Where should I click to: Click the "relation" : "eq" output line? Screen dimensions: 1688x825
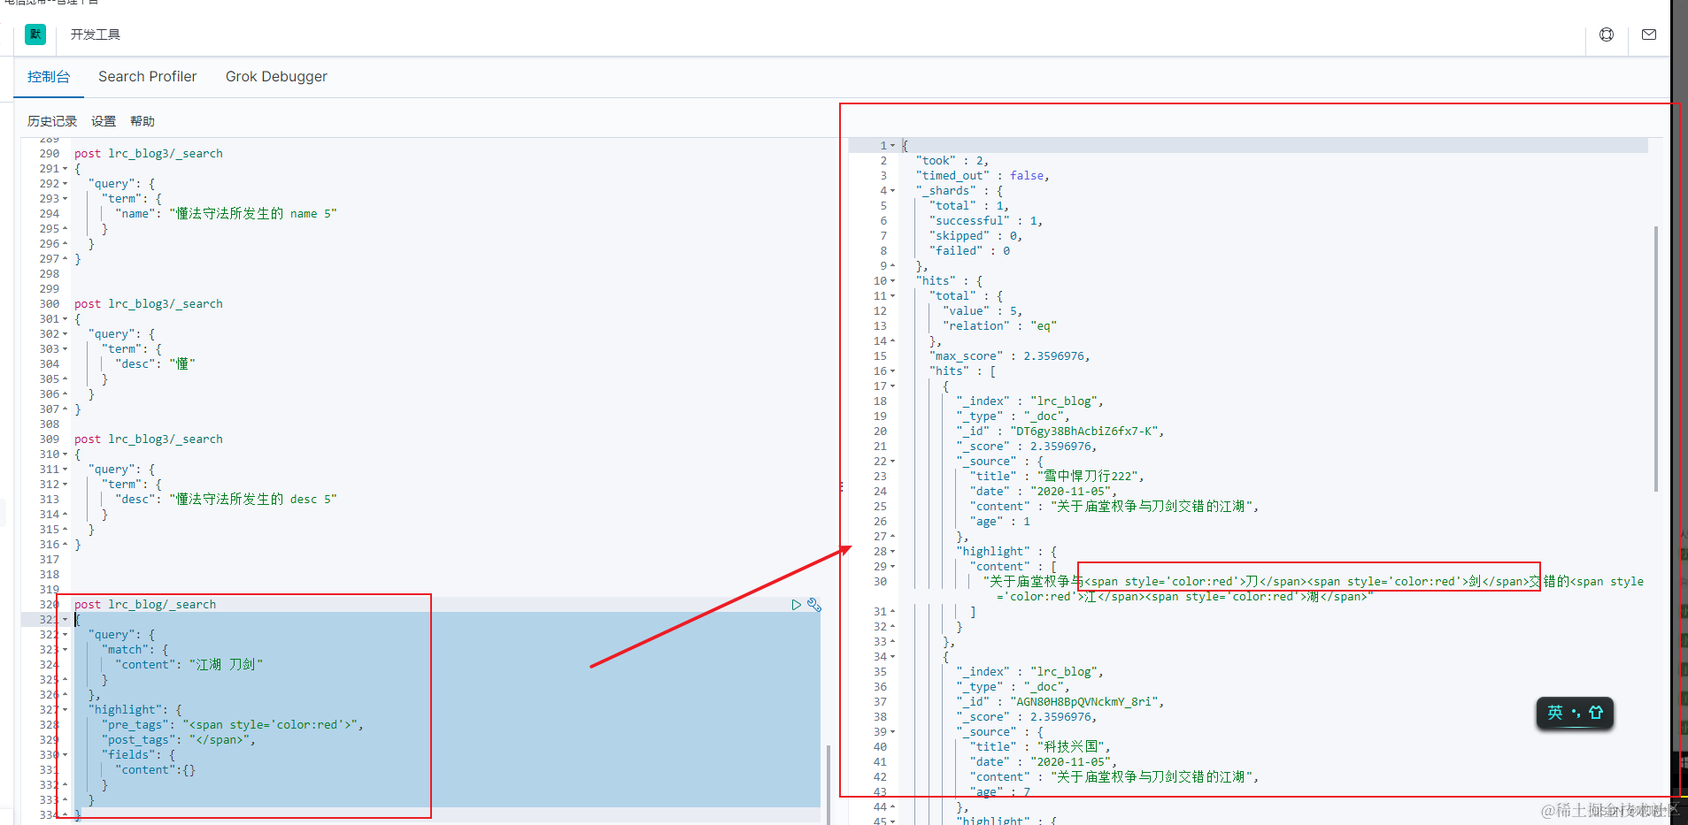pos(1000,326)
